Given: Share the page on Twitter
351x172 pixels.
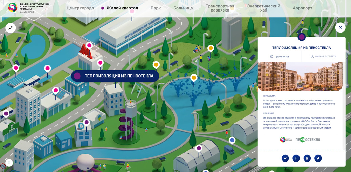Looking at the screenshot, I should pos(318,158).
